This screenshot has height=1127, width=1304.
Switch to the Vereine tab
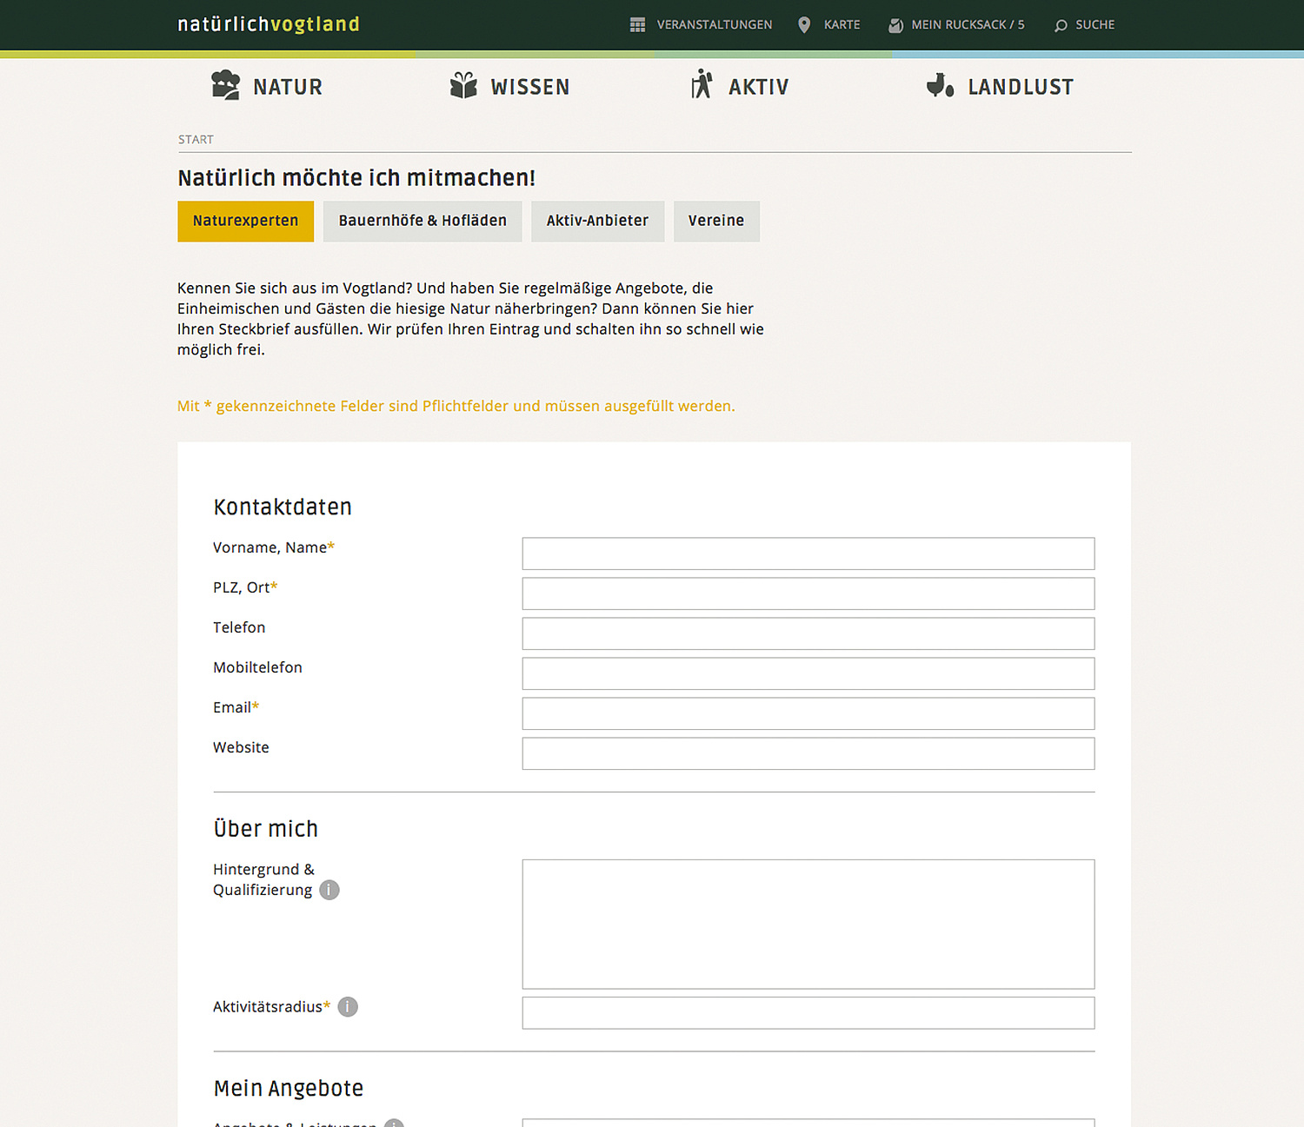pos(716,222)
